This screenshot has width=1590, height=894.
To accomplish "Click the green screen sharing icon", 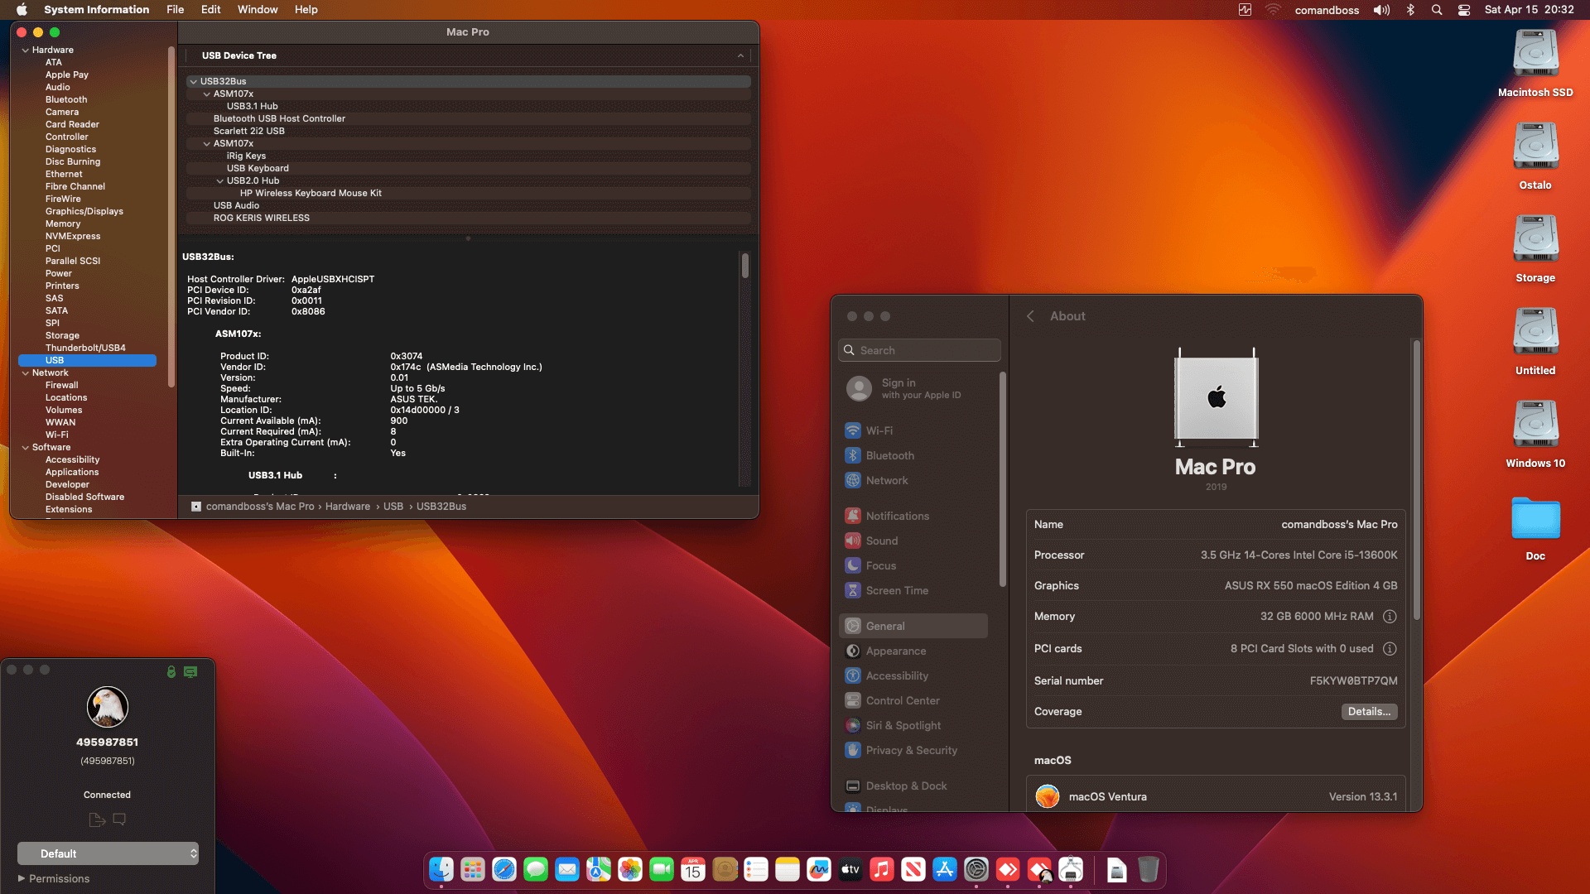I will point(190,672).
